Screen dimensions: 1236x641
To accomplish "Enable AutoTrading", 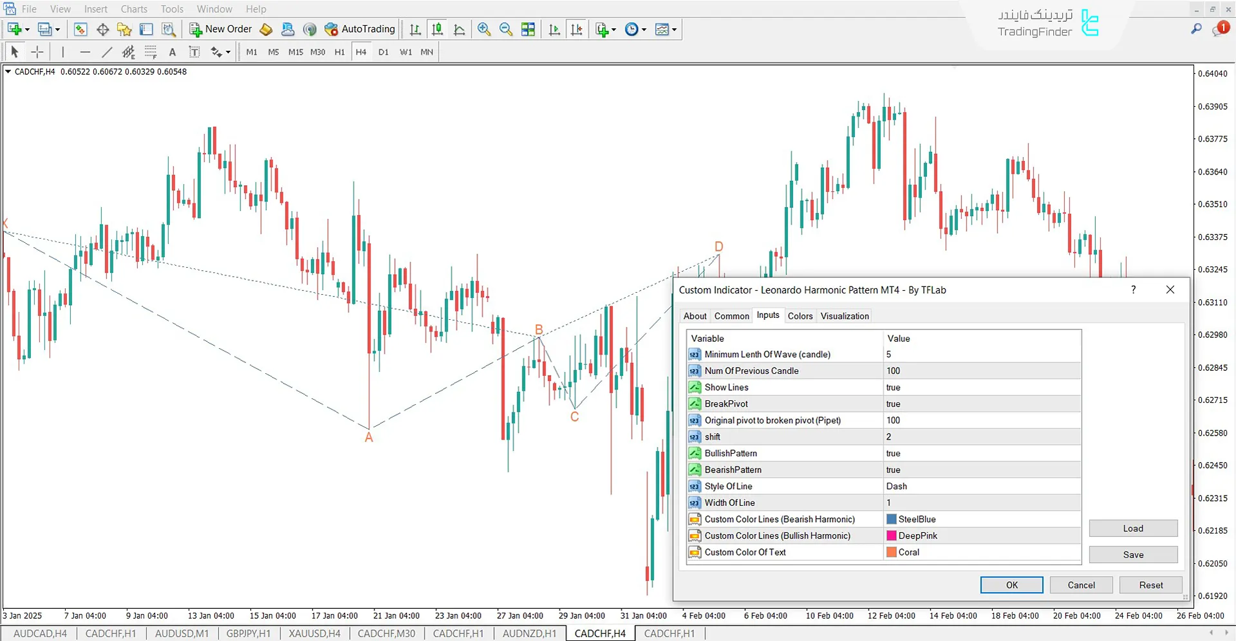I will [x=359, y=29].
